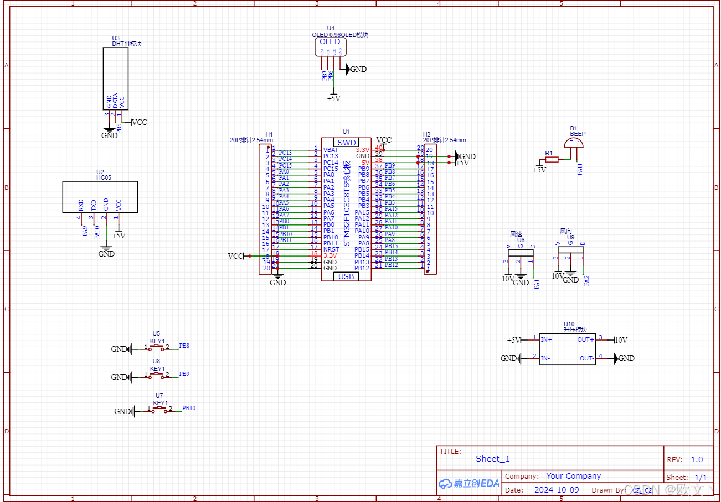Click the 风速 label above U6

516,234
